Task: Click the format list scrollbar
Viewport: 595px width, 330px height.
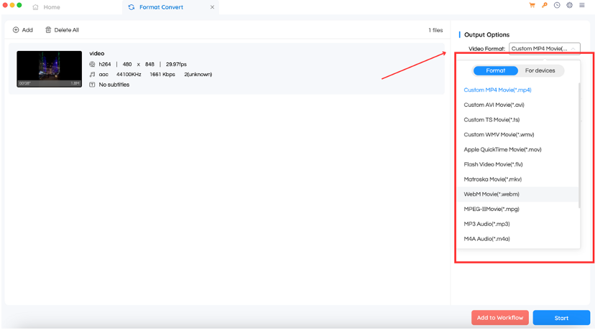Action: [578, 143]
